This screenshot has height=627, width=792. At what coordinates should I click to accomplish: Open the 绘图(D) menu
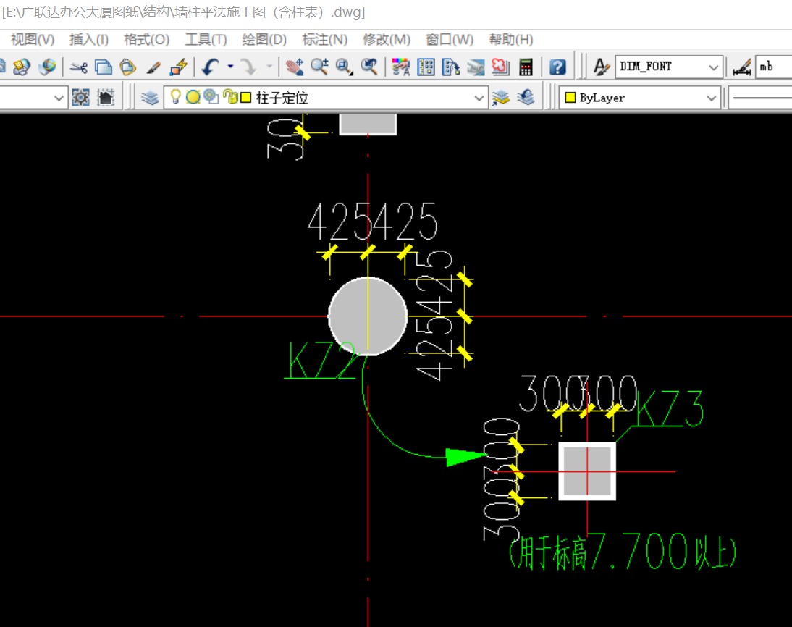pos(264,39)
